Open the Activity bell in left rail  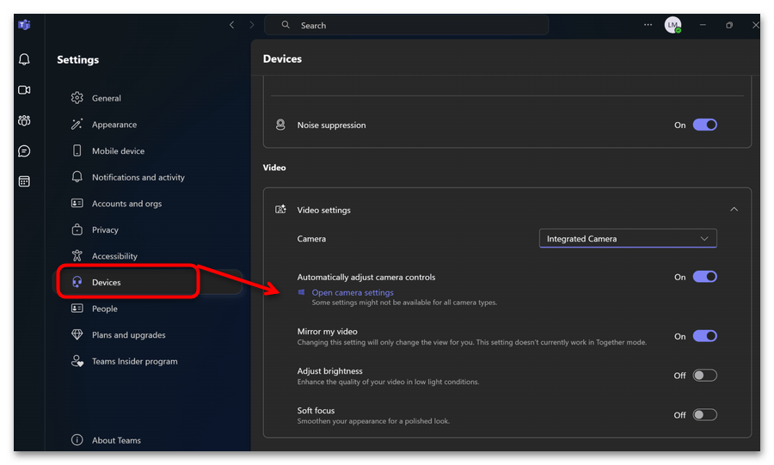[24, 59]
